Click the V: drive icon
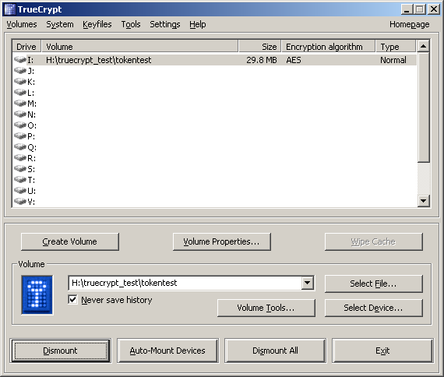This screenshot has height=377, width=444. (20, 201)
